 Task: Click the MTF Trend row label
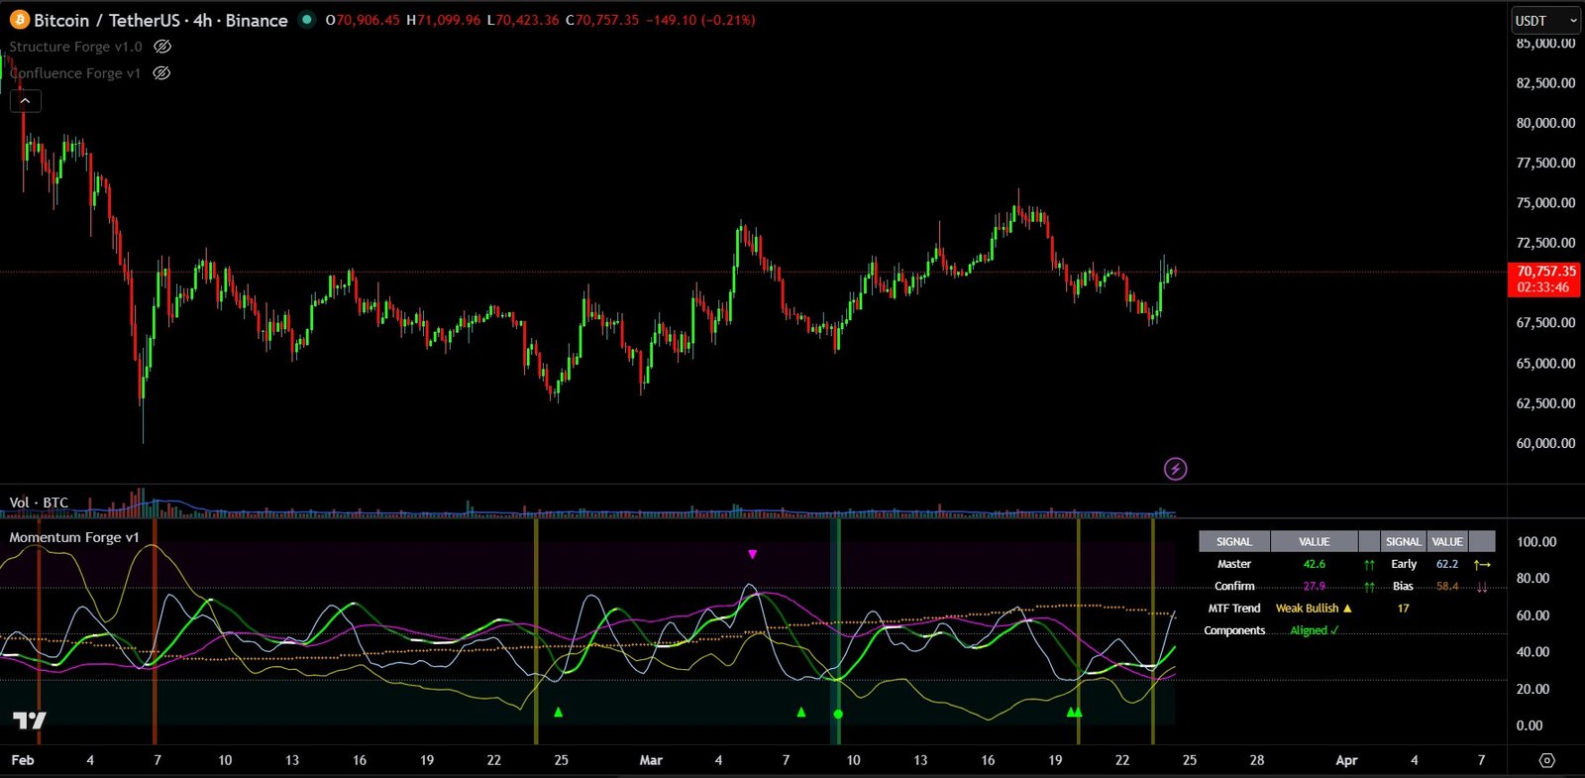tap(1233, 608)
